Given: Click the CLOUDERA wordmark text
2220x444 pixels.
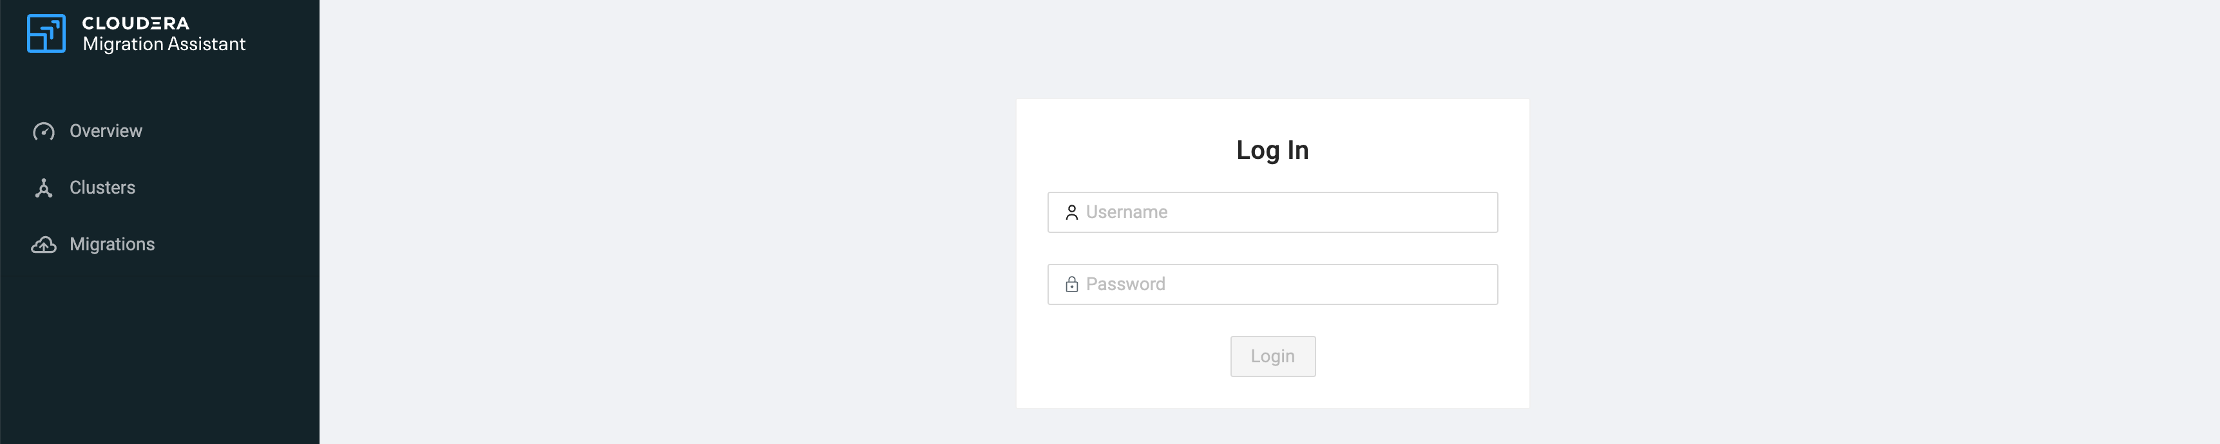Looking at the screenshot, I should click(135, 23).
